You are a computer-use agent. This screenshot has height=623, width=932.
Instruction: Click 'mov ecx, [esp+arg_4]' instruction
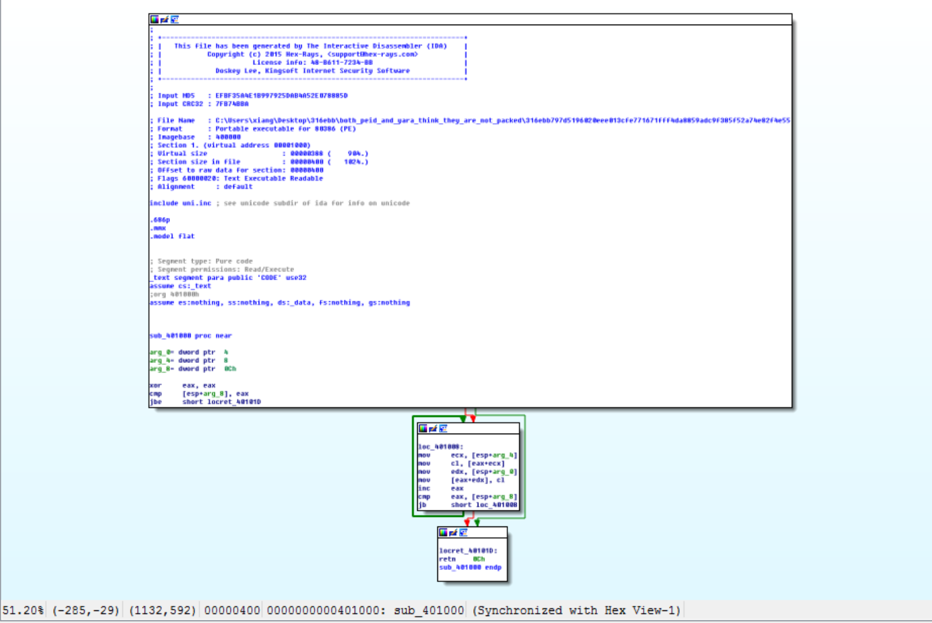468,455
